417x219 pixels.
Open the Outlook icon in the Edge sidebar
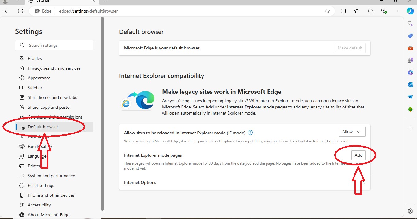coord(410,85)
